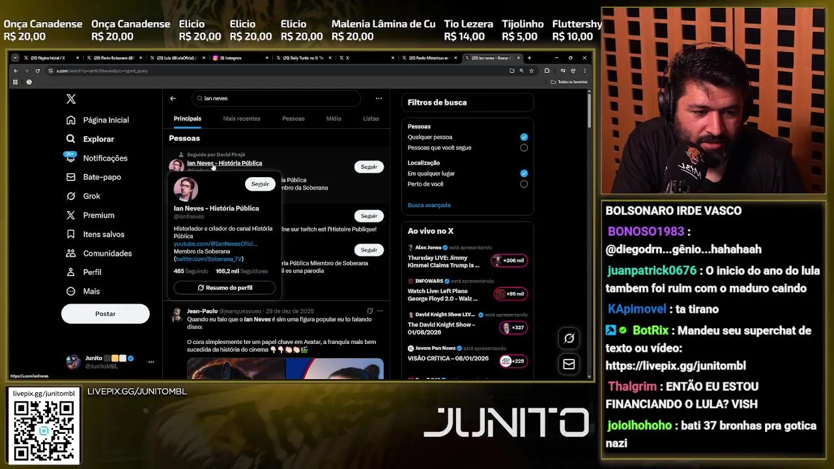Open Jovem Pan News VISÃO CRÍTICA broadcast

coord(467,354)
